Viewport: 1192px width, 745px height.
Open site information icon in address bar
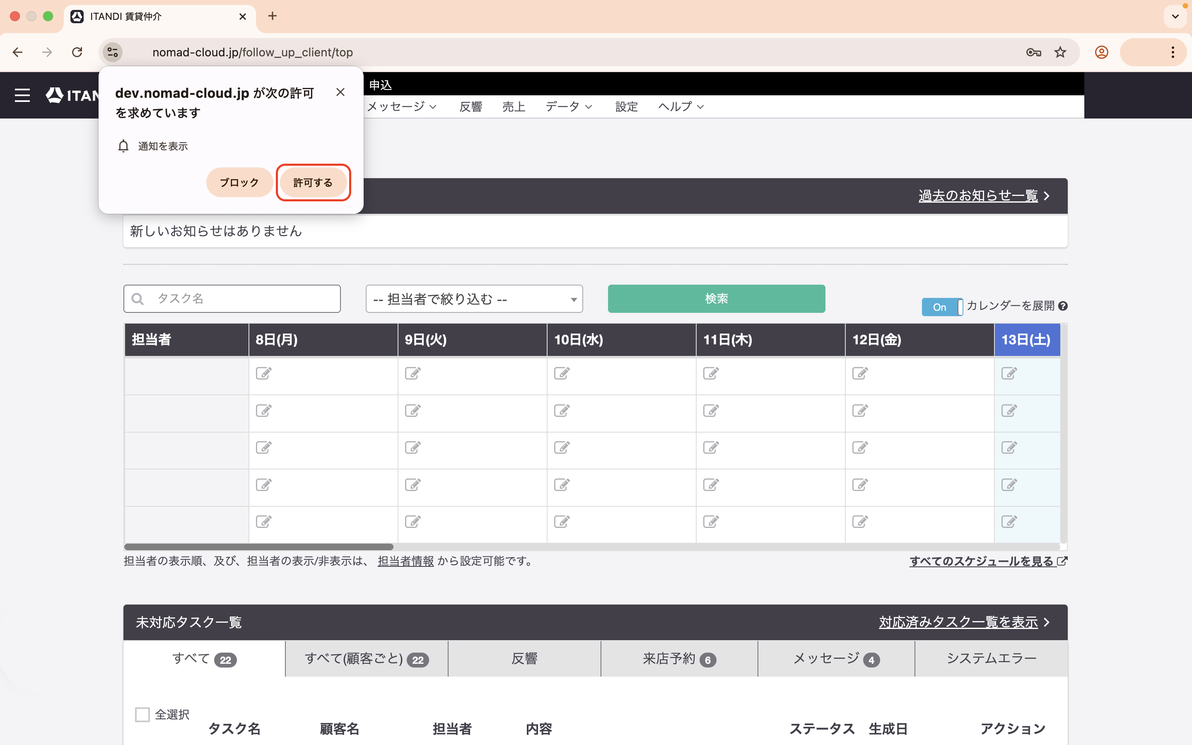[x=113, y=52]
